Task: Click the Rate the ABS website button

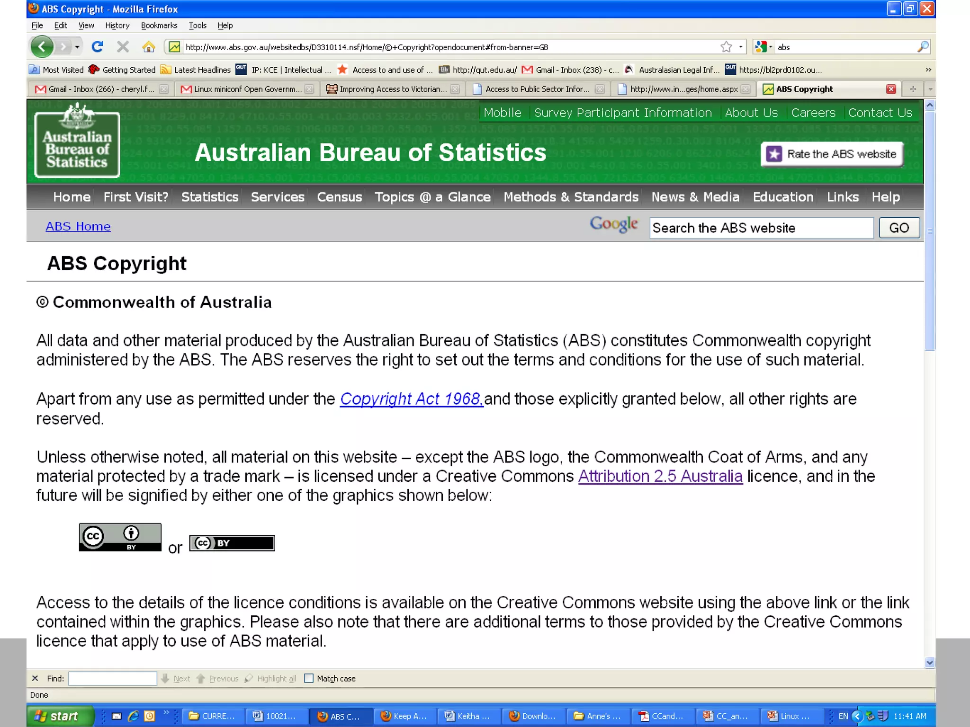Action: pos(832,154)
